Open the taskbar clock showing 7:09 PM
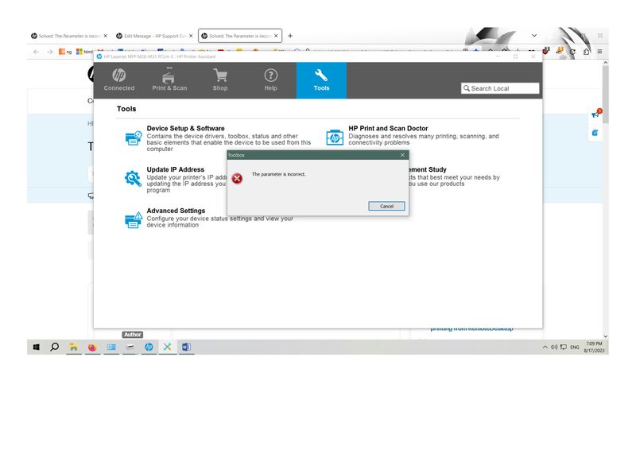The width and height of the screenshot is (636, 450). tap(594, 347)
